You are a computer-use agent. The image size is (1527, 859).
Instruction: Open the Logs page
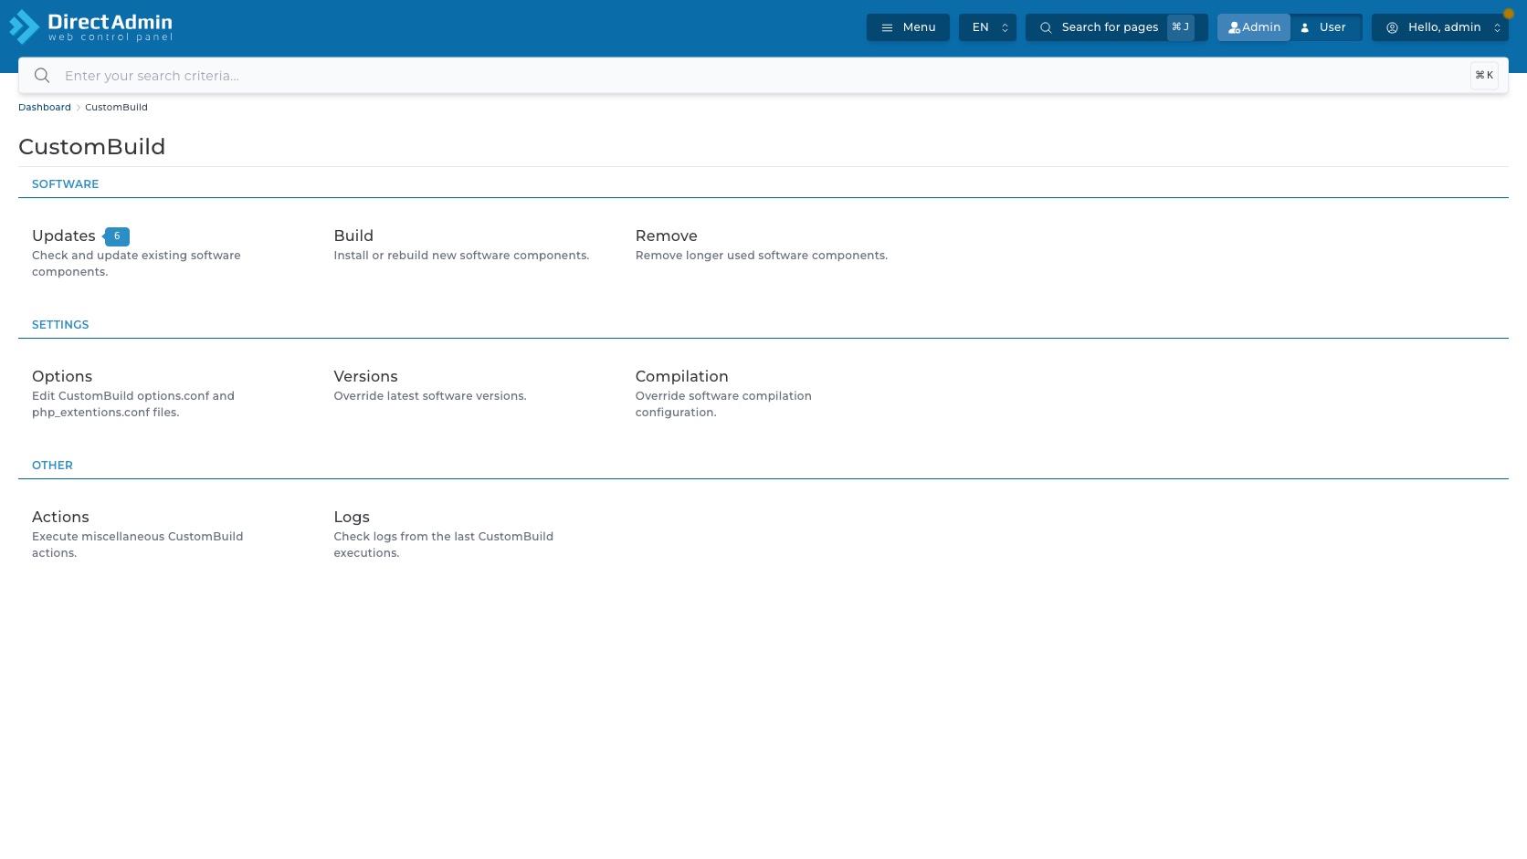tap(352, 517)
